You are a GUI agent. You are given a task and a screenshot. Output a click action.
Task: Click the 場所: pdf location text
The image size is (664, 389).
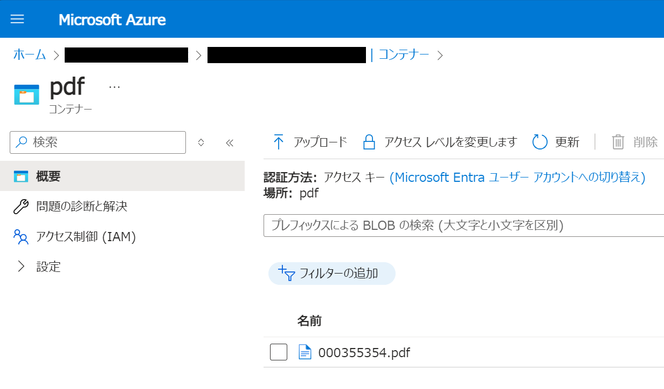[x=291, y=193]
